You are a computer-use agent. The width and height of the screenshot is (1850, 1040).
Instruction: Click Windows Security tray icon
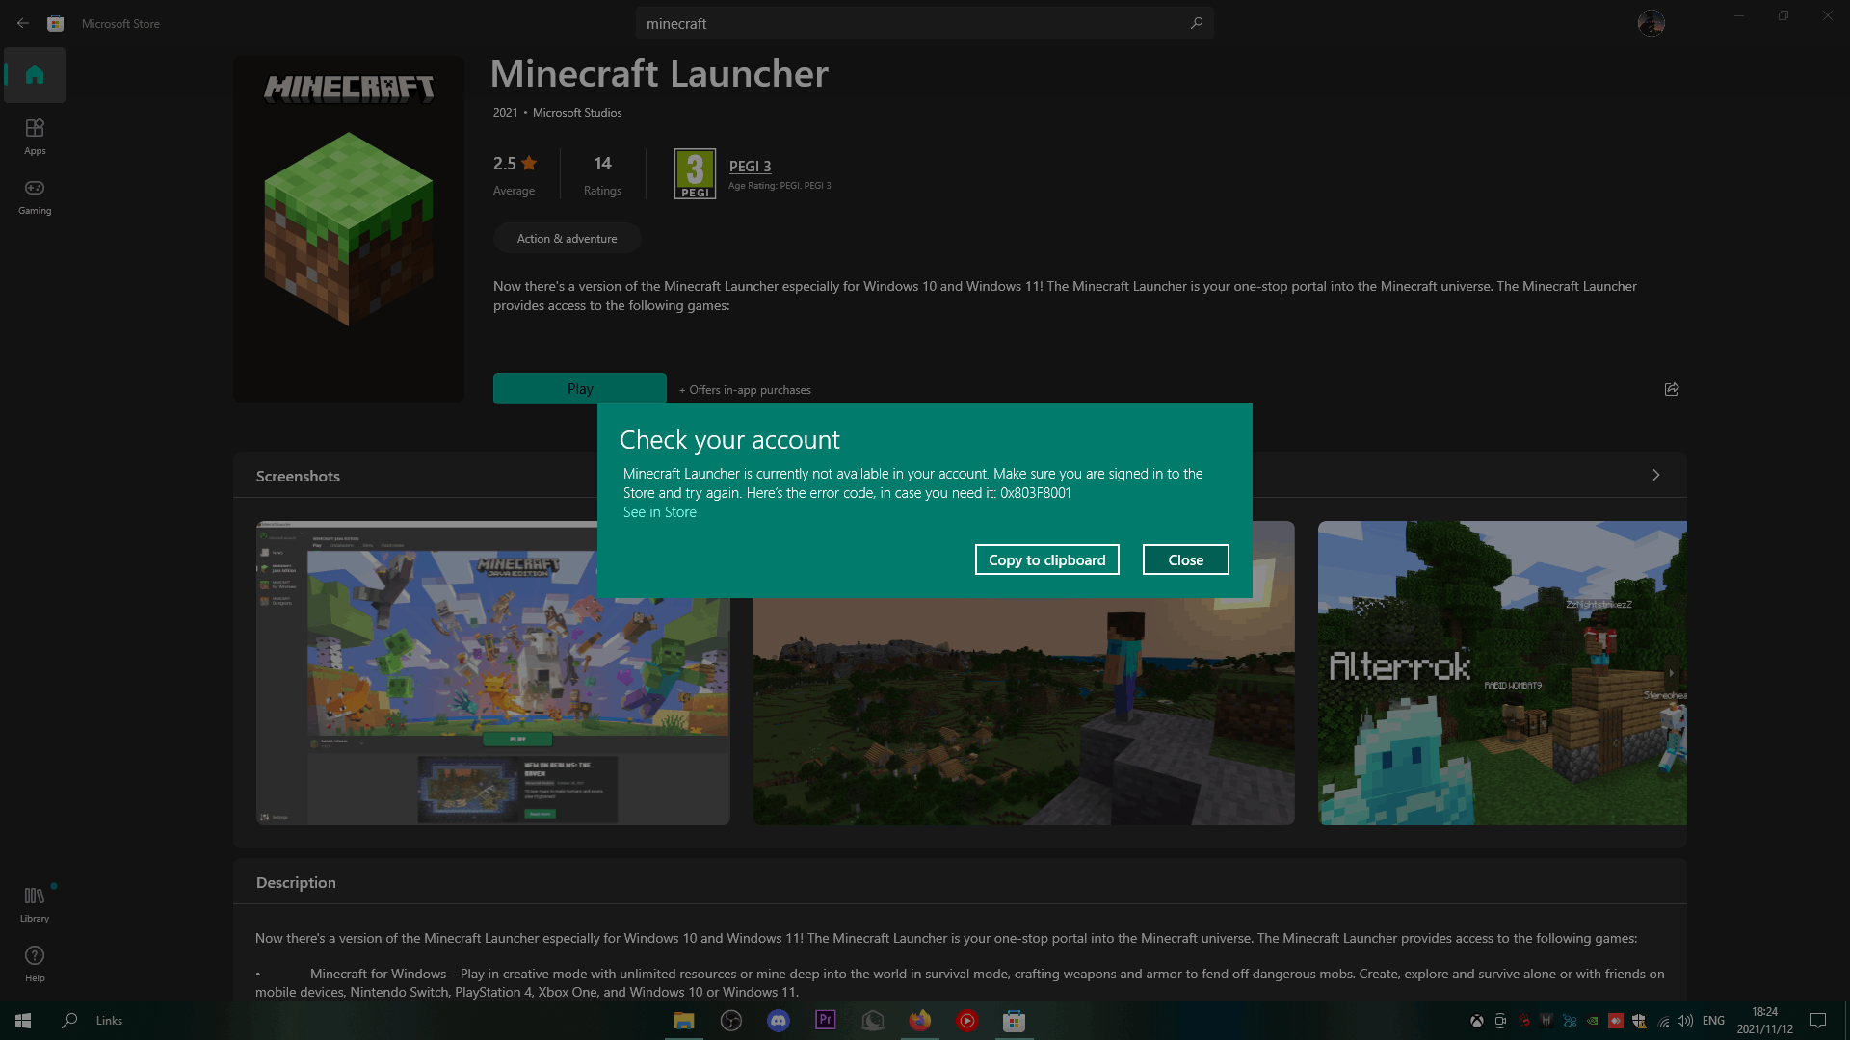(x=1639, y=1021)
